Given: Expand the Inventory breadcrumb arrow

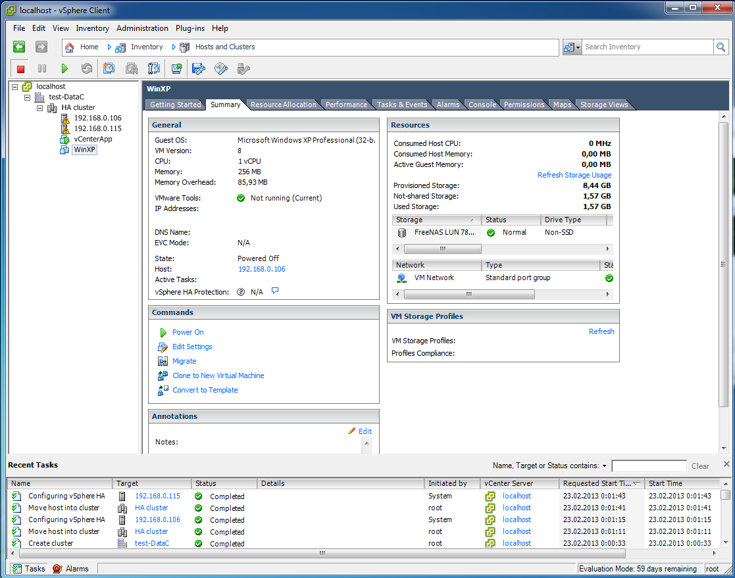Looking at the screenshot, I should pos(174,47).
